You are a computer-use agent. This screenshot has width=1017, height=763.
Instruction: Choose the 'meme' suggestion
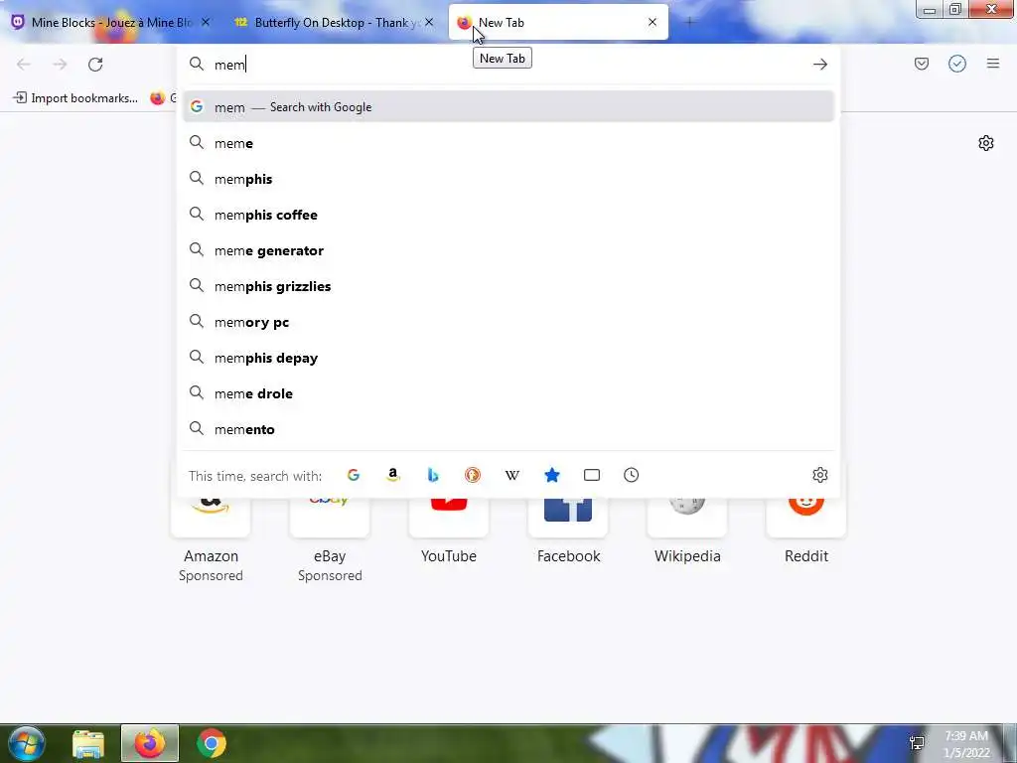[508, 143]
